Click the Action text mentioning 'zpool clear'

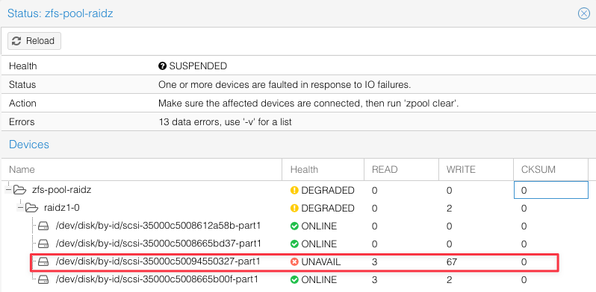pyautogui.click(x=308, y=104)
